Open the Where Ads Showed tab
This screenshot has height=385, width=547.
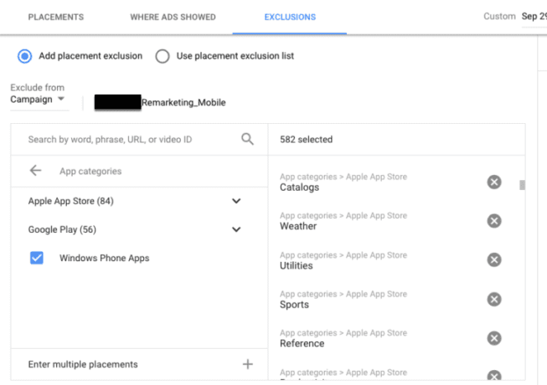(173, 17)
